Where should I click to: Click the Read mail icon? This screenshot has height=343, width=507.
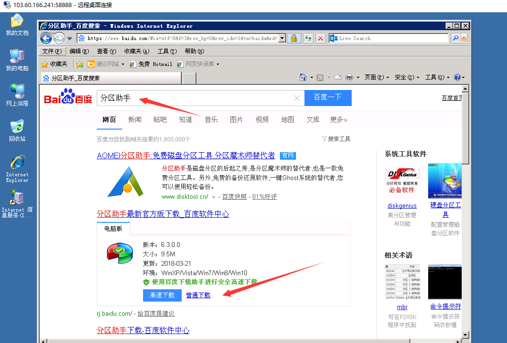click(338, 77)
